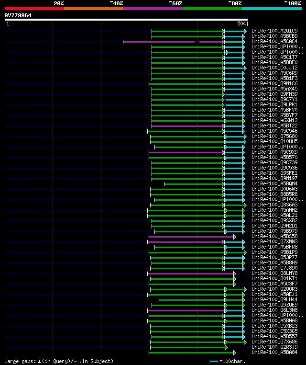Click the red 20% legend segment
The height and width of the screenshot is (365, 306).
(x=34, y=9)
